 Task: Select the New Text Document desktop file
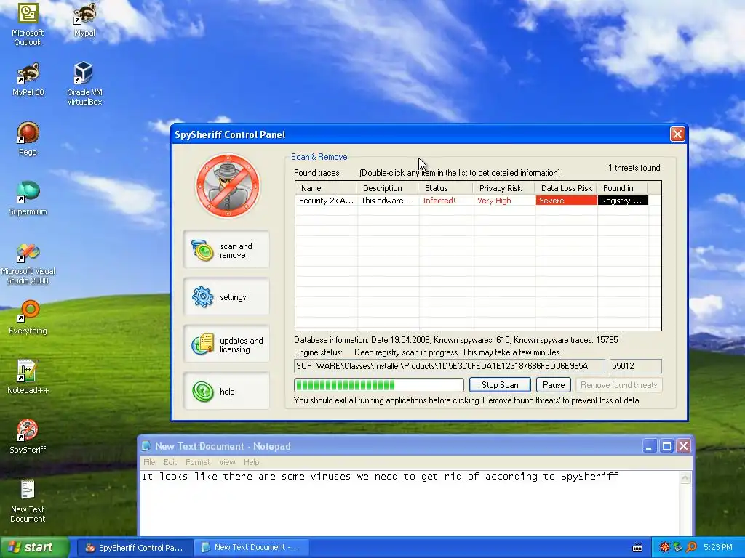[28, 501]
